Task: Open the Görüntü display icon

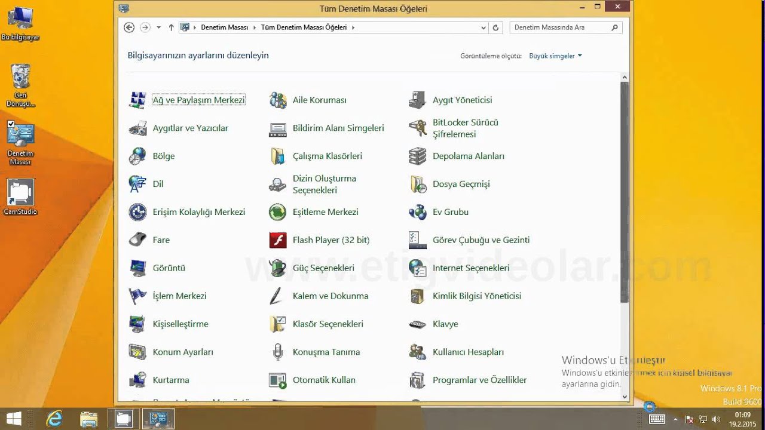Action: click(137, 268)
